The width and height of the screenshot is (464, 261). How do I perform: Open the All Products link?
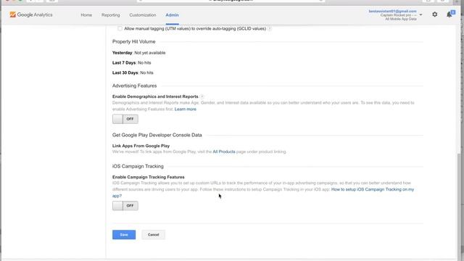[224, 152]
